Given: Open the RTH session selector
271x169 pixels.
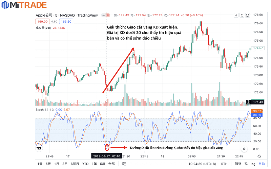Looking at the screenshot, I should (x=224, y=164).
